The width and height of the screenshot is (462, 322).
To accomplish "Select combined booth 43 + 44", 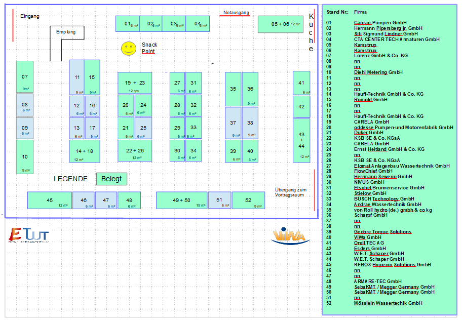I will [301, 141].
